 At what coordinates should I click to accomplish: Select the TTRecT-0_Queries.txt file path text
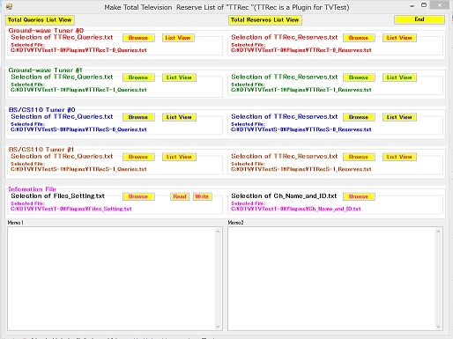78,50
